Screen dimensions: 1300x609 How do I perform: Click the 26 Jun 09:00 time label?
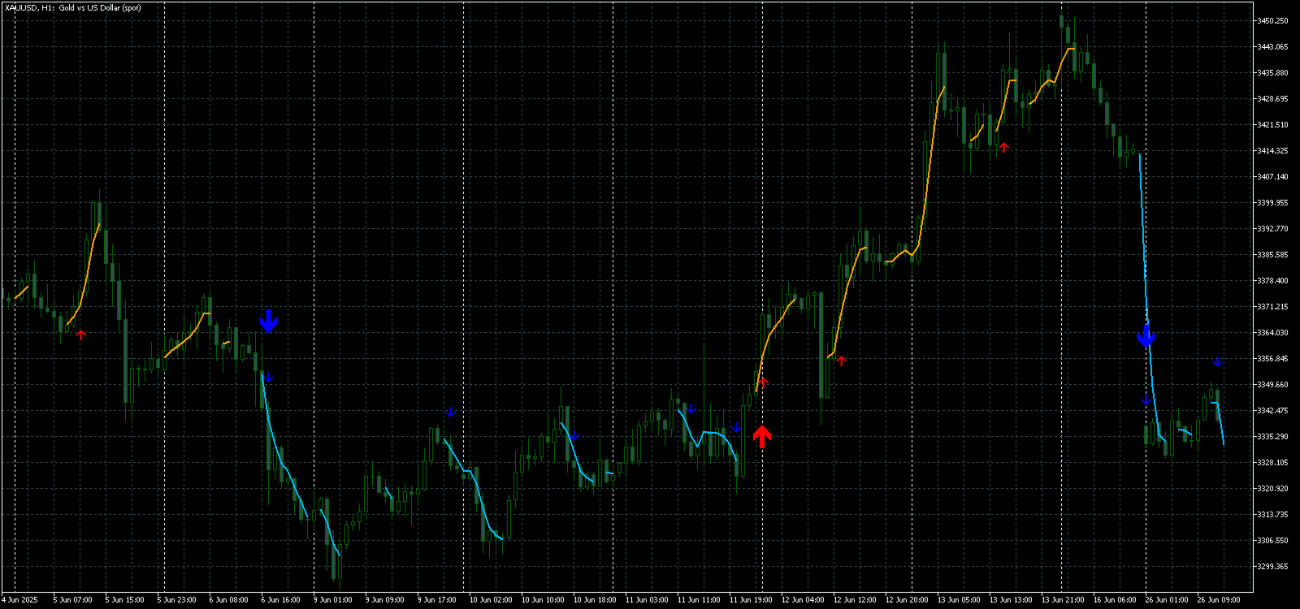[1219, 600]
